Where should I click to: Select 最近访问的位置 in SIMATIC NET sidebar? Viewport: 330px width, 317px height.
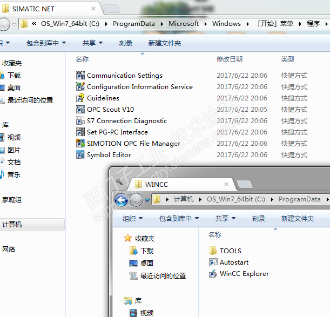30,100
